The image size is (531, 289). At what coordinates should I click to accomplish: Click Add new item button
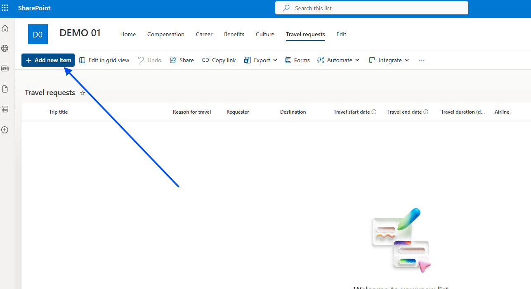[x=48, y=60]
